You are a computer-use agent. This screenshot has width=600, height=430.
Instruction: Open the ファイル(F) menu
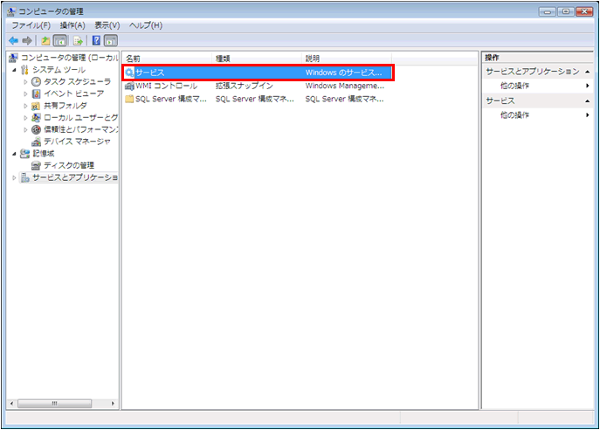pyautogui.click(x=31, y=25)
